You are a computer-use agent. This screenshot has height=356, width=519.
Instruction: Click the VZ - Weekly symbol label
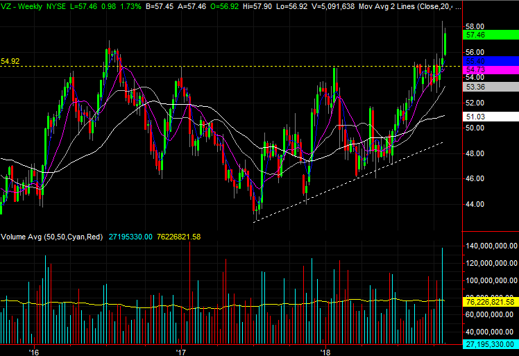(22, 6)
